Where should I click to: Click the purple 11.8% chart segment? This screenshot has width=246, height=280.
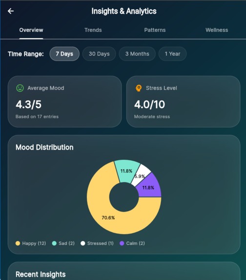[x=149, y=188]
